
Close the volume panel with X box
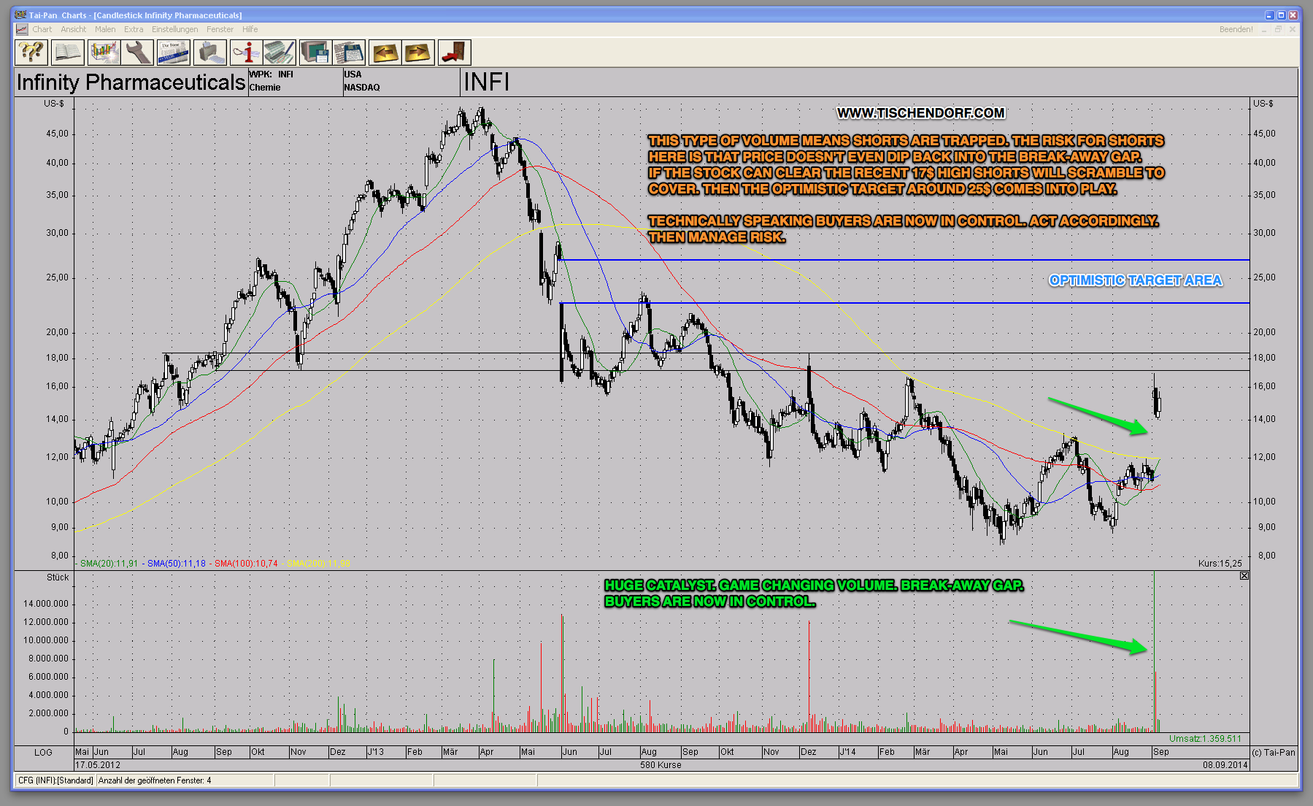click(x=1244, y=576)
